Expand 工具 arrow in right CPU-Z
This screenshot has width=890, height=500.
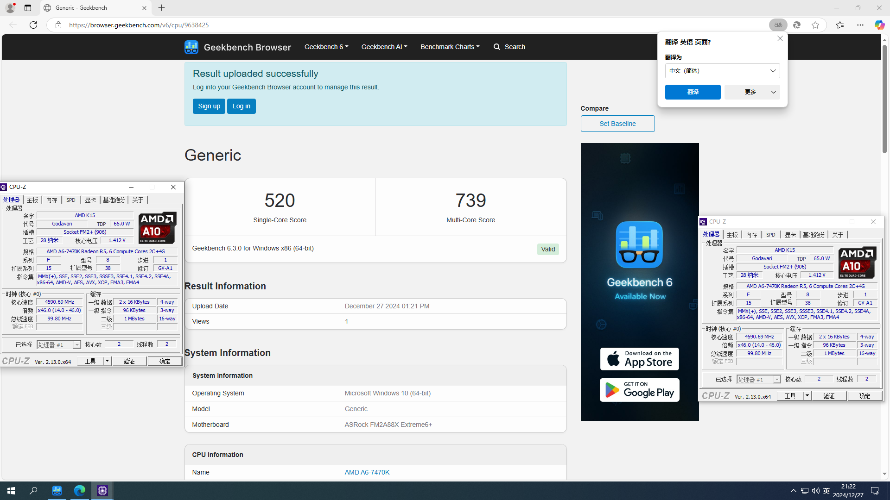tap(807, 396)
